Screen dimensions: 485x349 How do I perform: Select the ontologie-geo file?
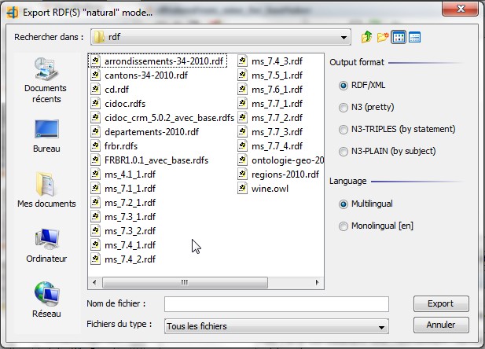[x=281, y=160]
